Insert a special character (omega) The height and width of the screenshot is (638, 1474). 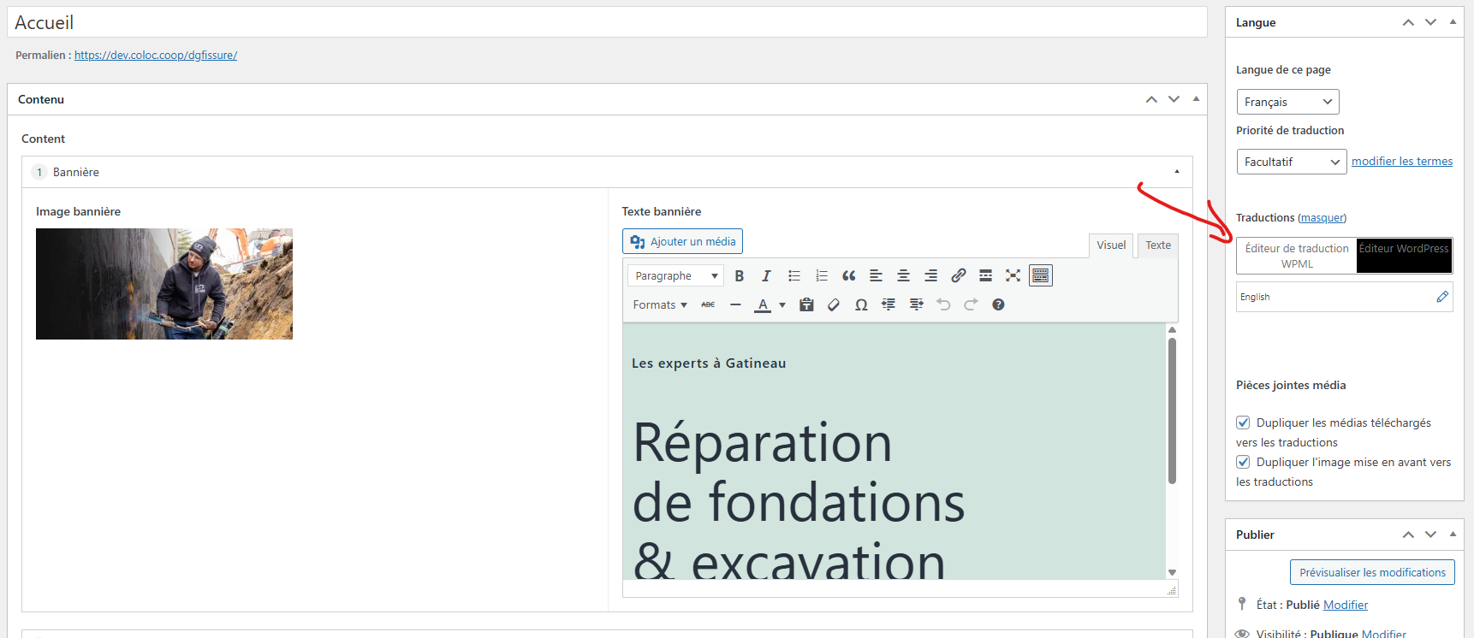861,304
